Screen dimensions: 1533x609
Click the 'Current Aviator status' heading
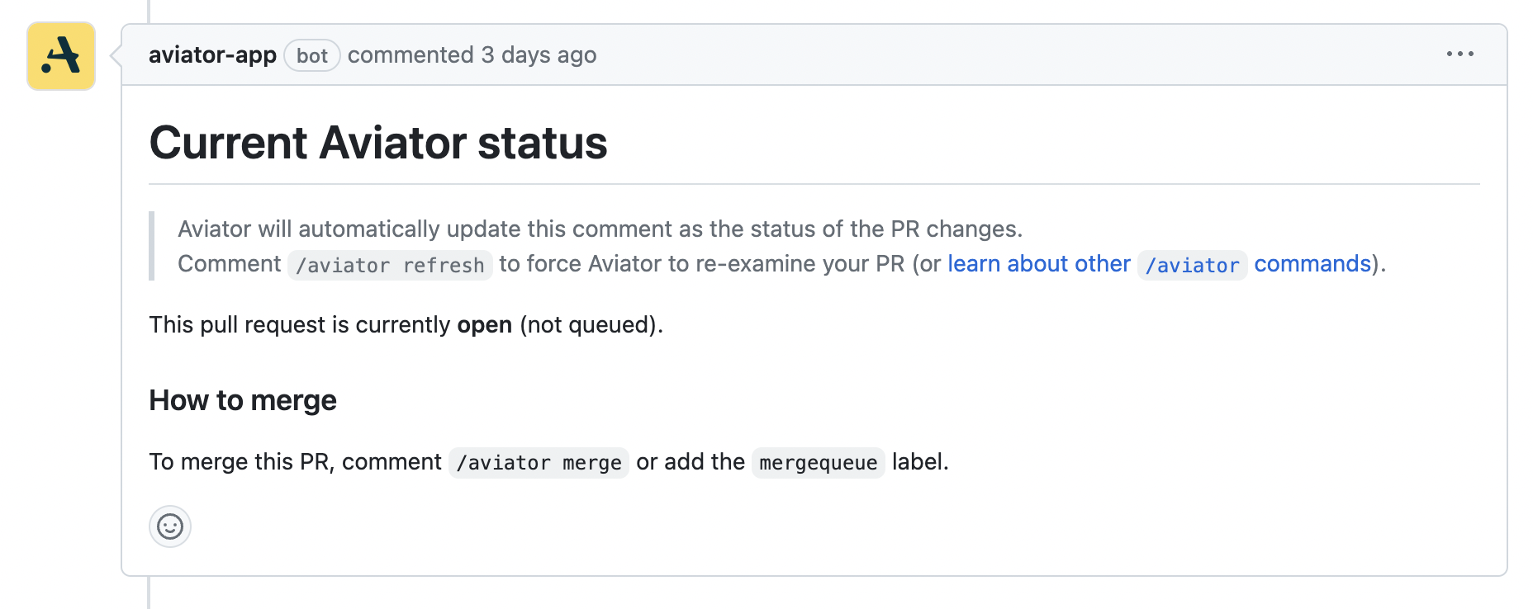(x=378, y=143)
